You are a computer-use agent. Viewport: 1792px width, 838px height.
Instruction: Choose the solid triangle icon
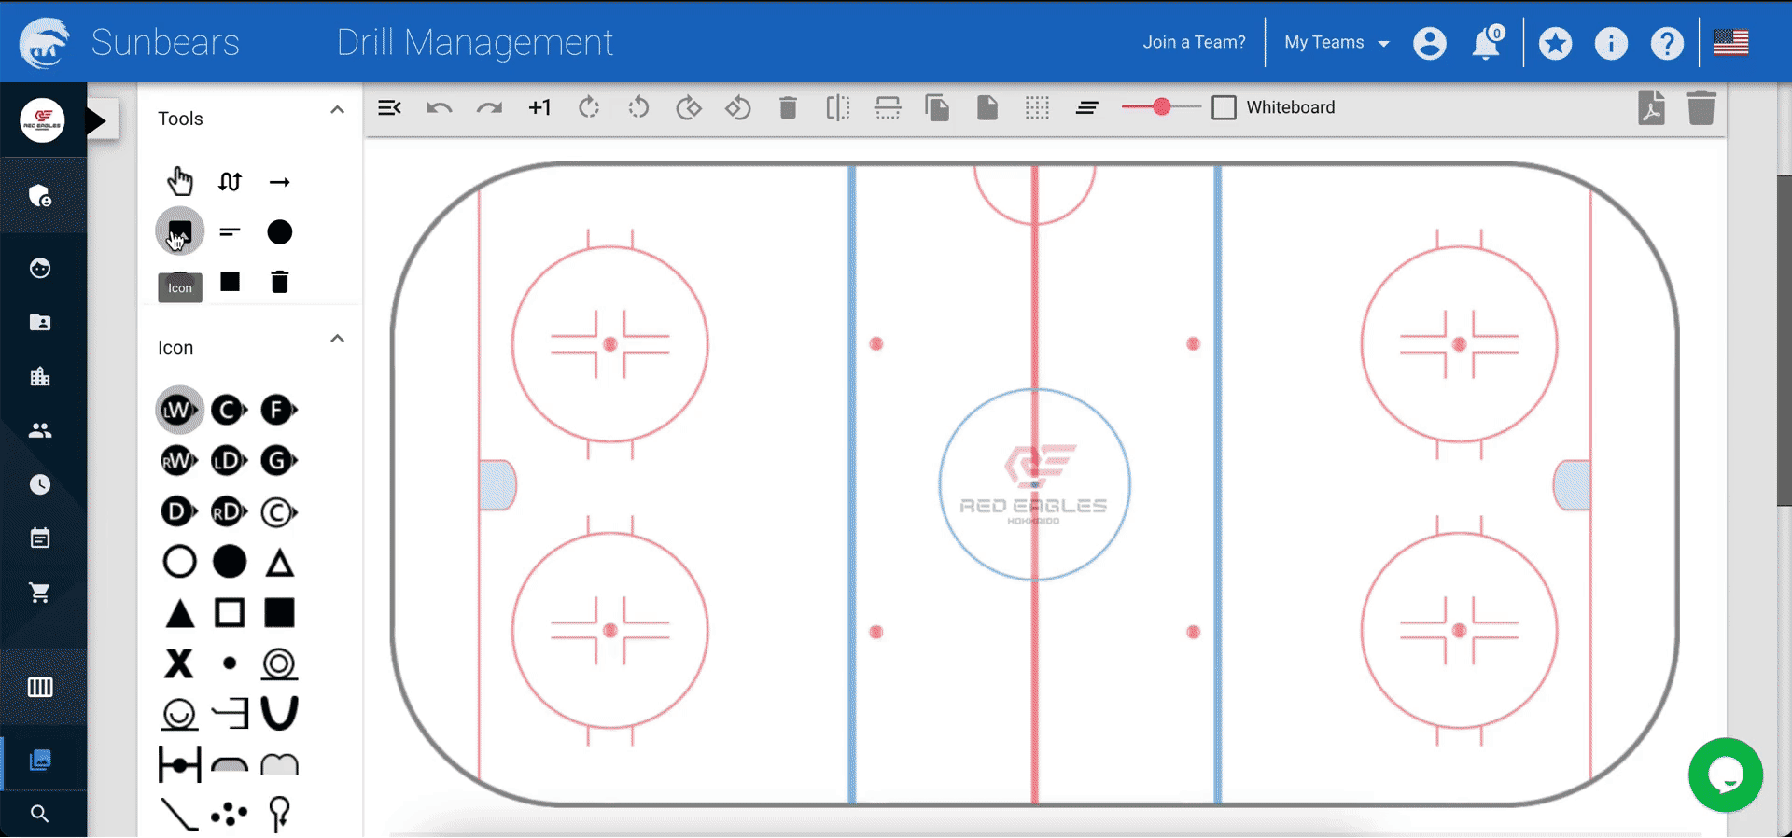pyautogui.click(x=179, y=613)
